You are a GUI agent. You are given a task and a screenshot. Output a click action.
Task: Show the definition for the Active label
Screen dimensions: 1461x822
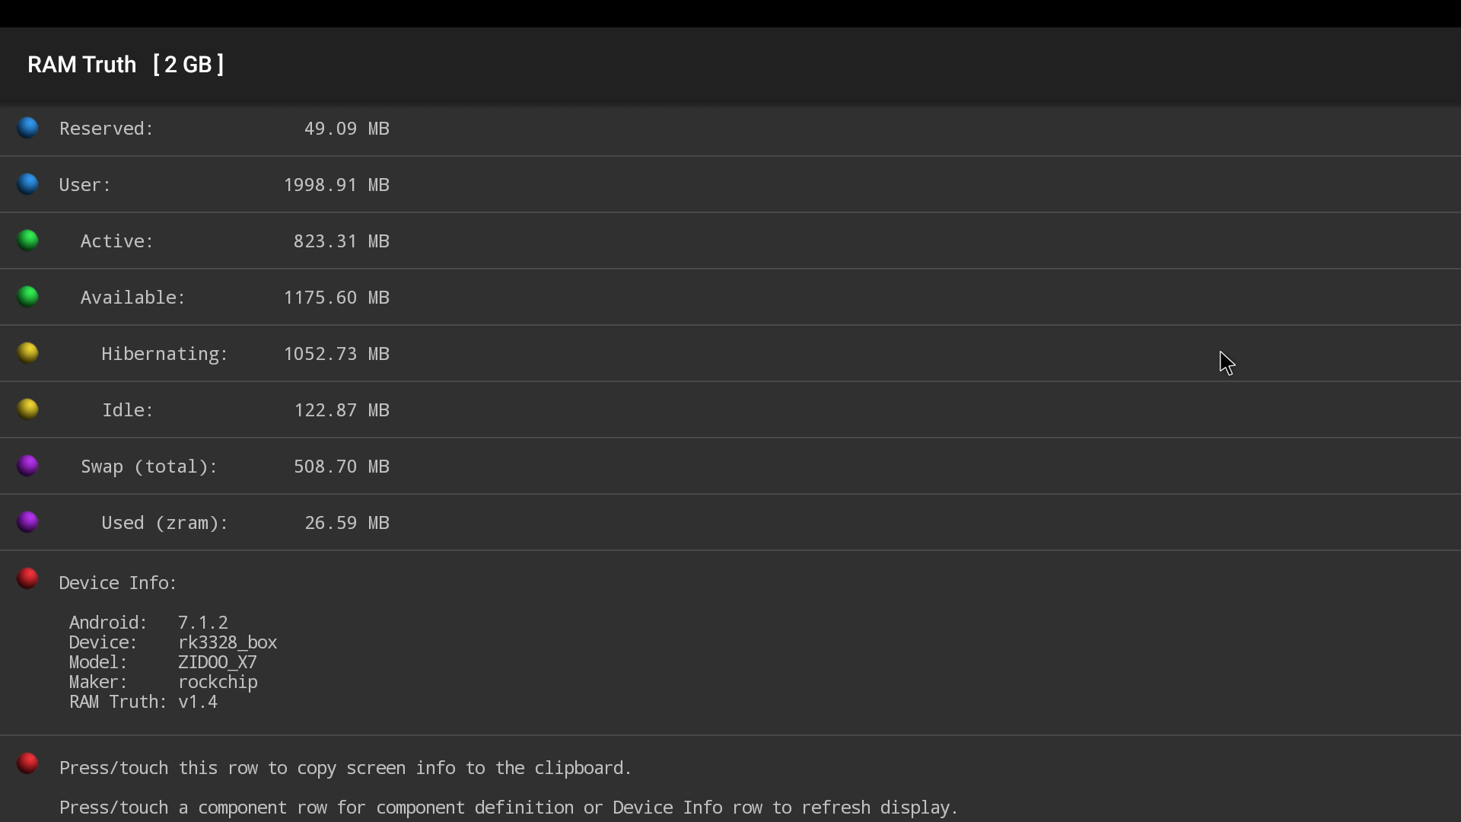[117, 241]
